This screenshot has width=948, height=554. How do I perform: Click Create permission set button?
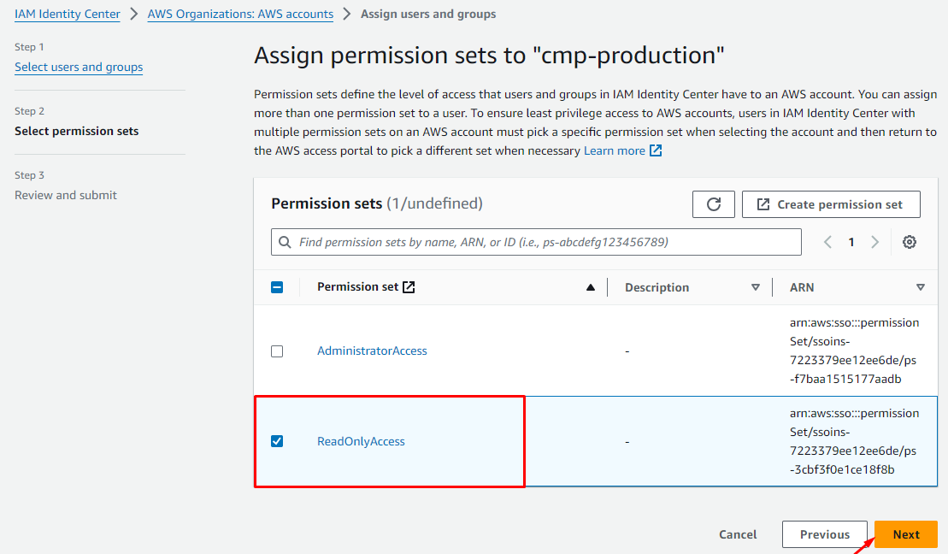point(831,204)
